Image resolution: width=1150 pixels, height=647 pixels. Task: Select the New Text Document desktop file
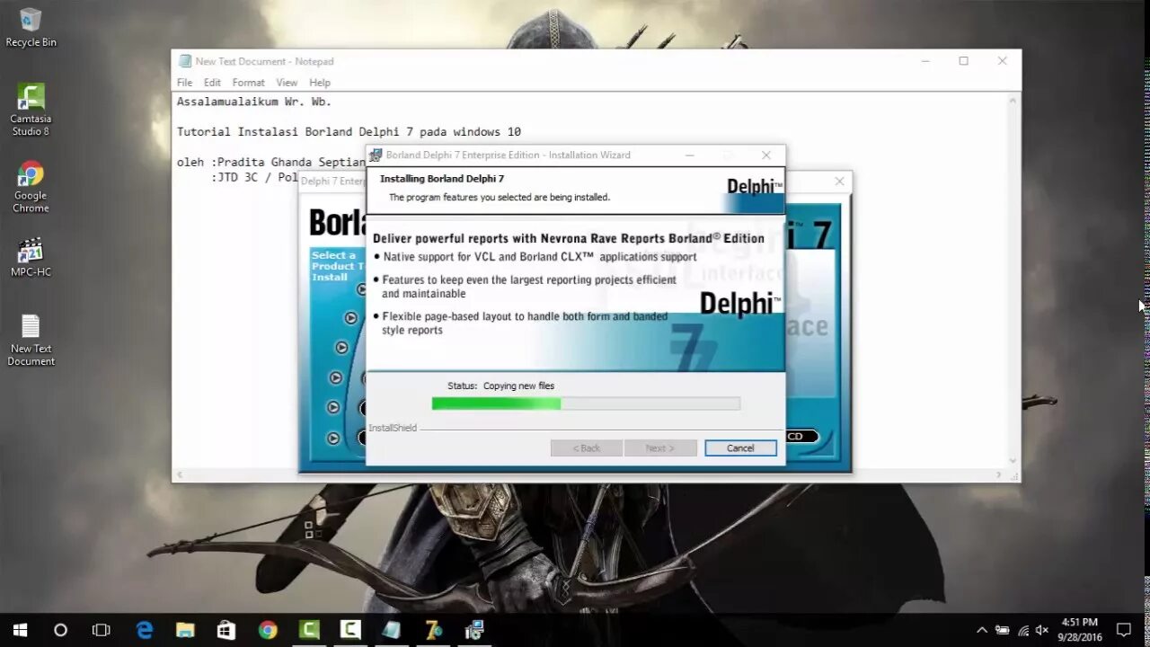coord(31,340)
